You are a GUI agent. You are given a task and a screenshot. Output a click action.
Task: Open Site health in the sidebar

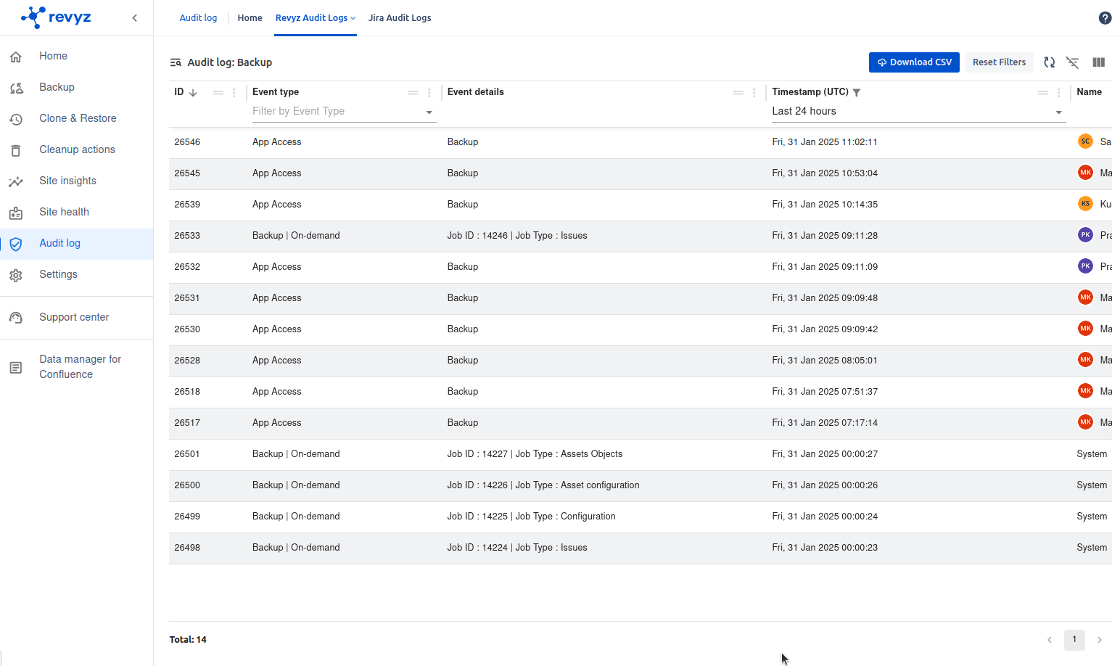[x=64, y=212]
